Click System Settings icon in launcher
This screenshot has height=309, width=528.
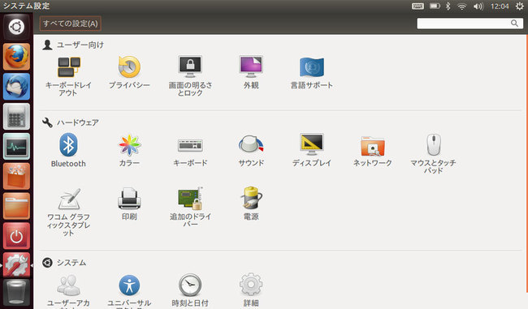pyautogui.click(x=16, y=265)
